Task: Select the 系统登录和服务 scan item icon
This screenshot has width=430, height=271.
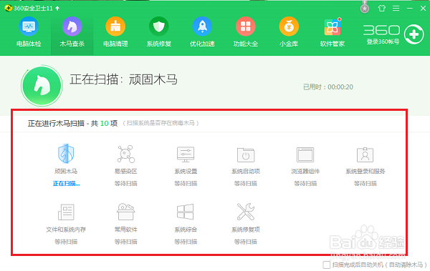Action: tap(365, 154)
